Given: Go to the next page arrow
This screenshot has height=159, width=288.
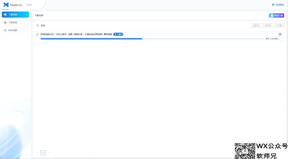Looking at the screenshot, I should pos(49,153).
